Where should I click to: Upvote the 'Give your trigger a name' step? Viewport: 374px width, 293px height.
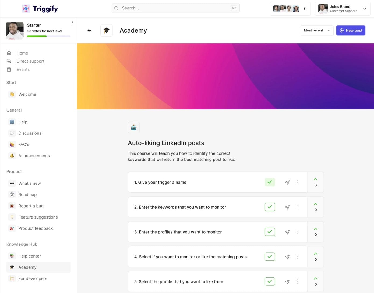pyautogui.click(x=316, y=180)
